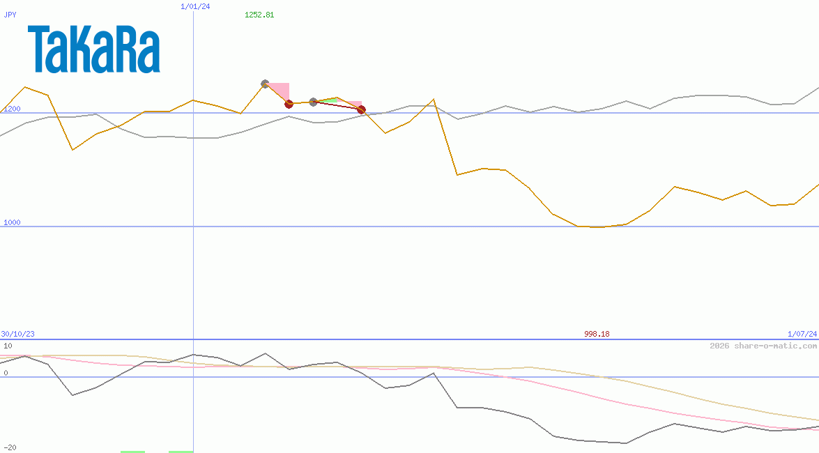Image resolution: width=819 pixels, height=453 pixels.
Task: Click the 1/07/24 end date label
Action: [802, 334]
